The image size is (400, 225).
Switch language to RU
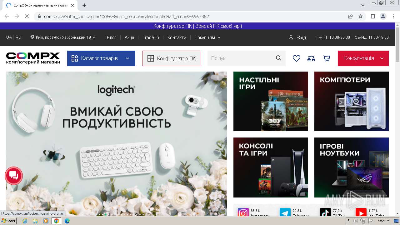18,37
